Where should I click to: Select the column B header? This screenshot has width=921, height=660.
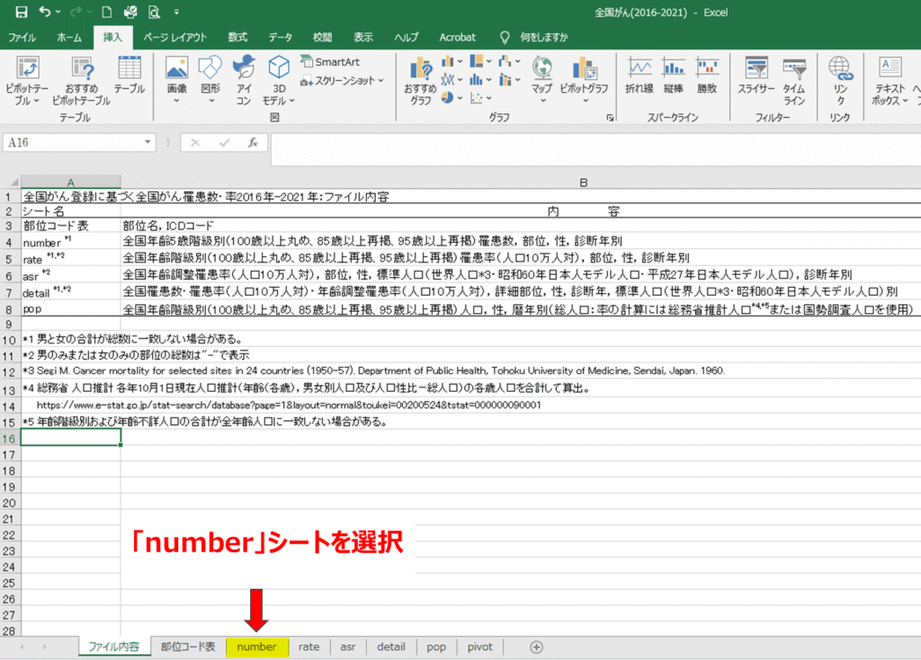(x=583, y=183)
